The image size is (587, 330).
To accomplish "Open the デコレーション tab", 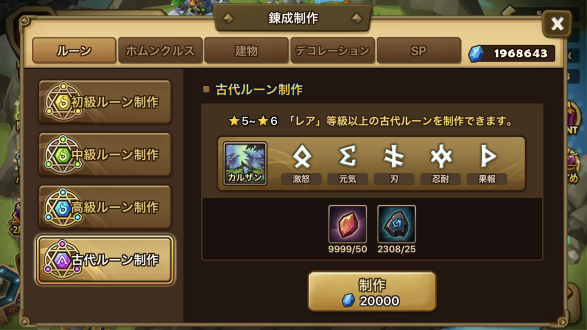I will 332,51.
